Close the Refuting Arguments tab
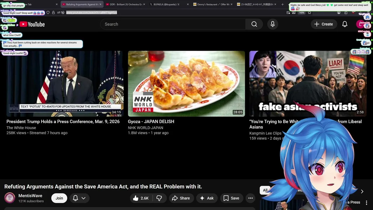Screen dimensions: 373x210 click(101, 4)
